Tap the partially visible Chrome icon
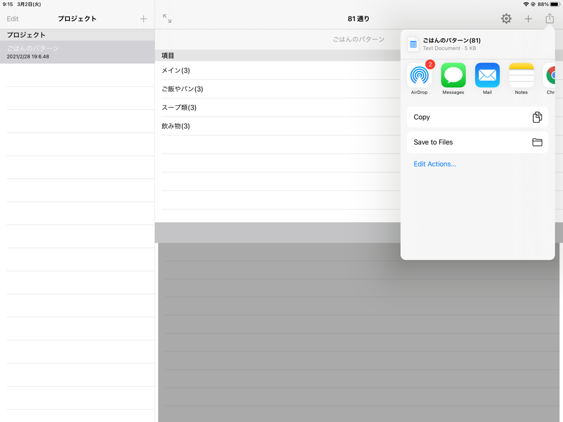This screenshot has width=563, height=422. click(x=551, y=75)
